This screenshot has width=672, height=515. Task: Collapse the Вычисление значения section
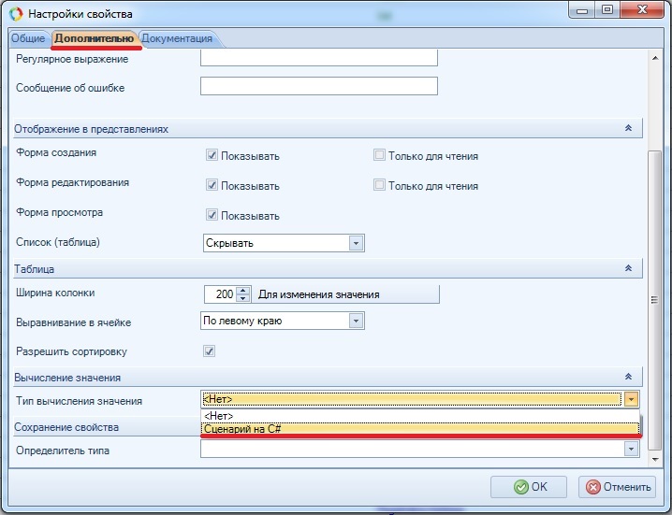click(628, 378)
